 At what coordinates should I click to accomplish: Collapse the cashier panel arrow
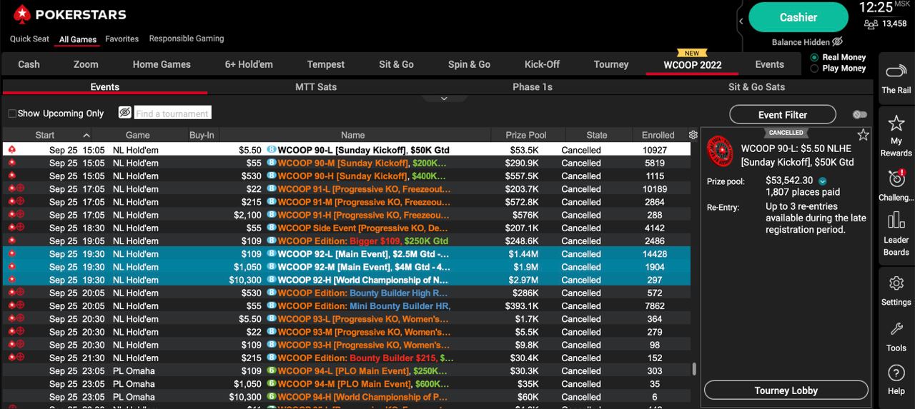[x=741, y=21]
